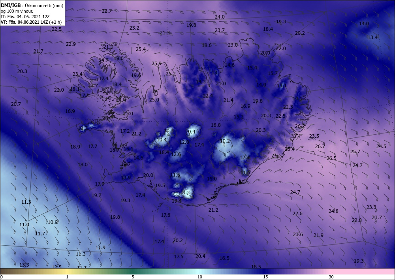Click the title line 'DMI/IGB : Úrkomumætti (mm)'

[32, 5]
